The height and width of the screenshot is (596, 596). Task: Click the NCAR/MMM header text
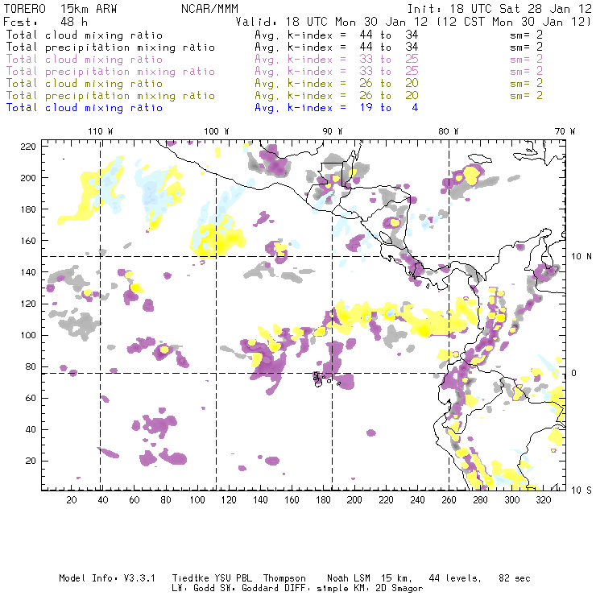[209, 9]
